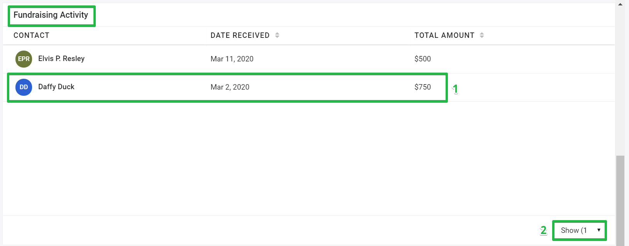Open Daffy Duck contact
Viewport: 629px width, 246px height.
click(x=56, y=87)
